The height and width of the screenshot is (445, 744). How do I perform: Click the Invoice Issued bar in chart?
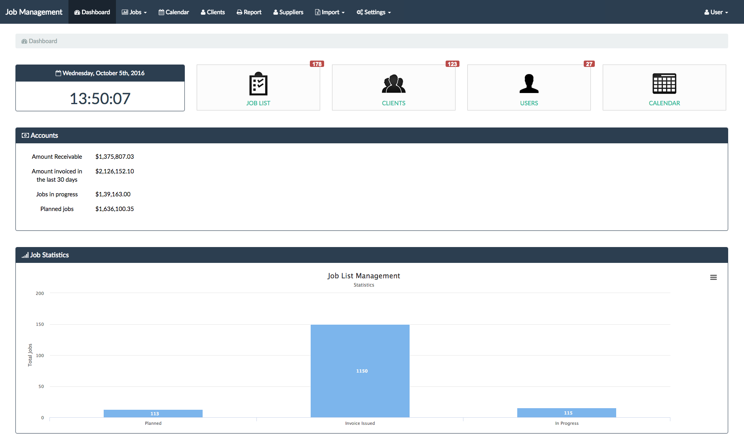point(360,371)
